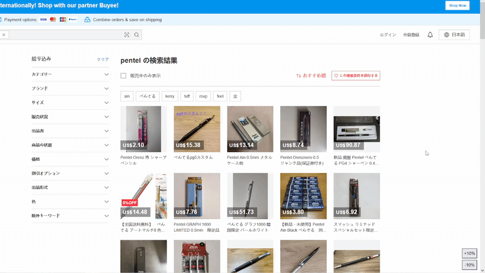Expand the ブランド filter
485x273 pixels.
click(x=70, y=89)
